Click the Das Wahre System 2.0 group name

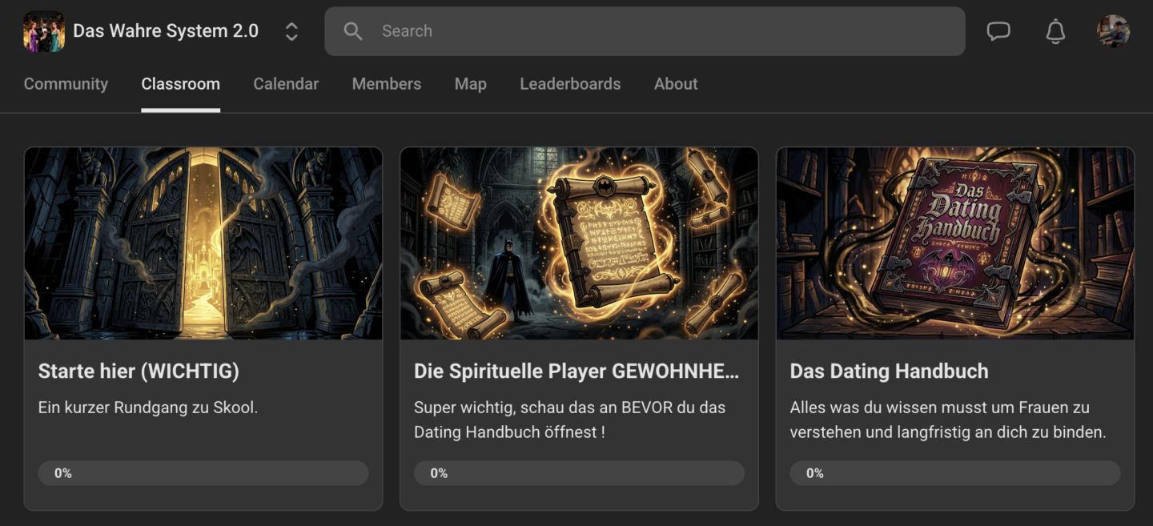[166, 31]
